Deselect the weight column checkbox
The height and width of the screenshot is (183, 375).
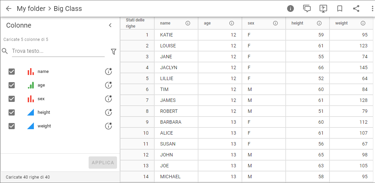pyautogui.click(x=12, y=126)
